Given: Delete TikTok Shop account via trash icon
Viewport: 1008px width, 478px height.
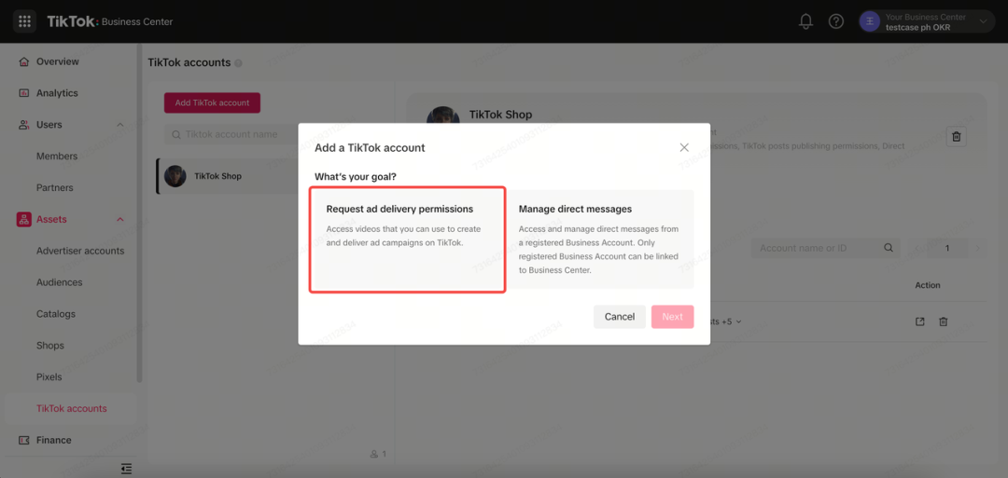Looking at the screenshot, I should coord(957,136).
